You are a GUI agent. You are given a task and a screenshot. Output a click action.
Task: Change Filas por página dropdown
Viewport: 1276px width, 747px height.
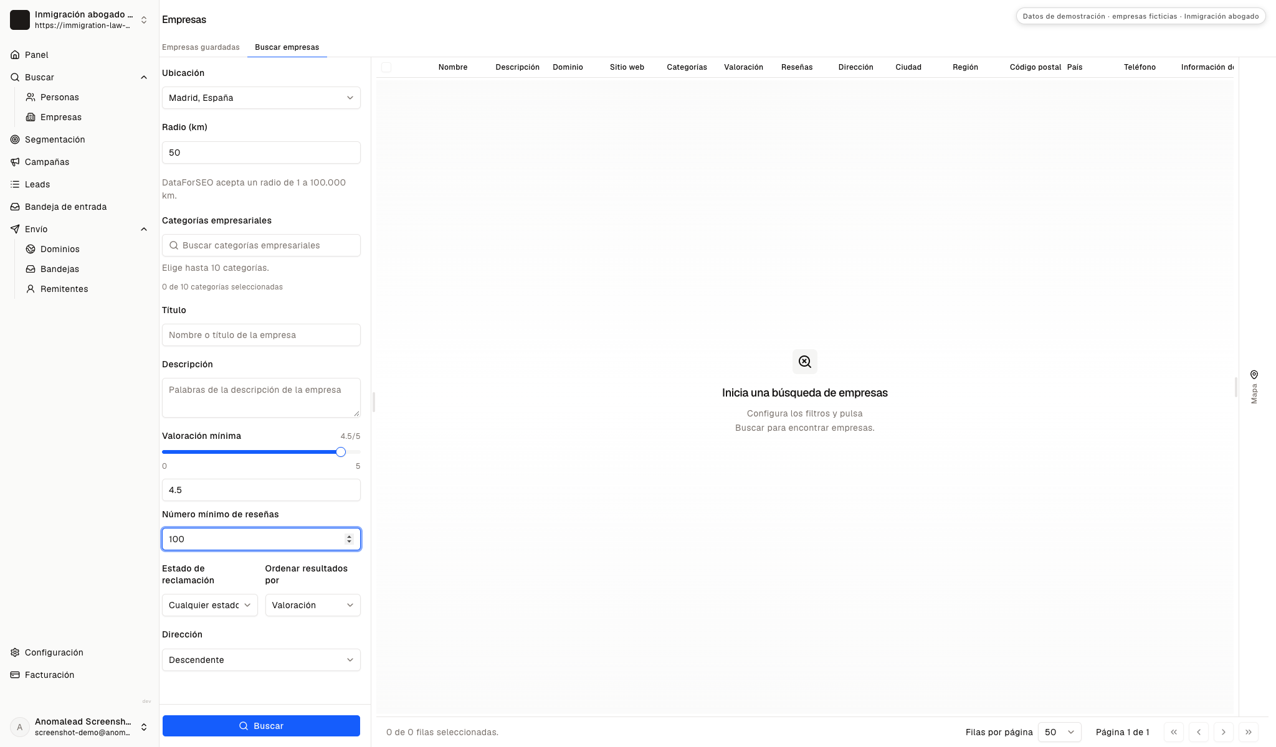point(1060,732)
